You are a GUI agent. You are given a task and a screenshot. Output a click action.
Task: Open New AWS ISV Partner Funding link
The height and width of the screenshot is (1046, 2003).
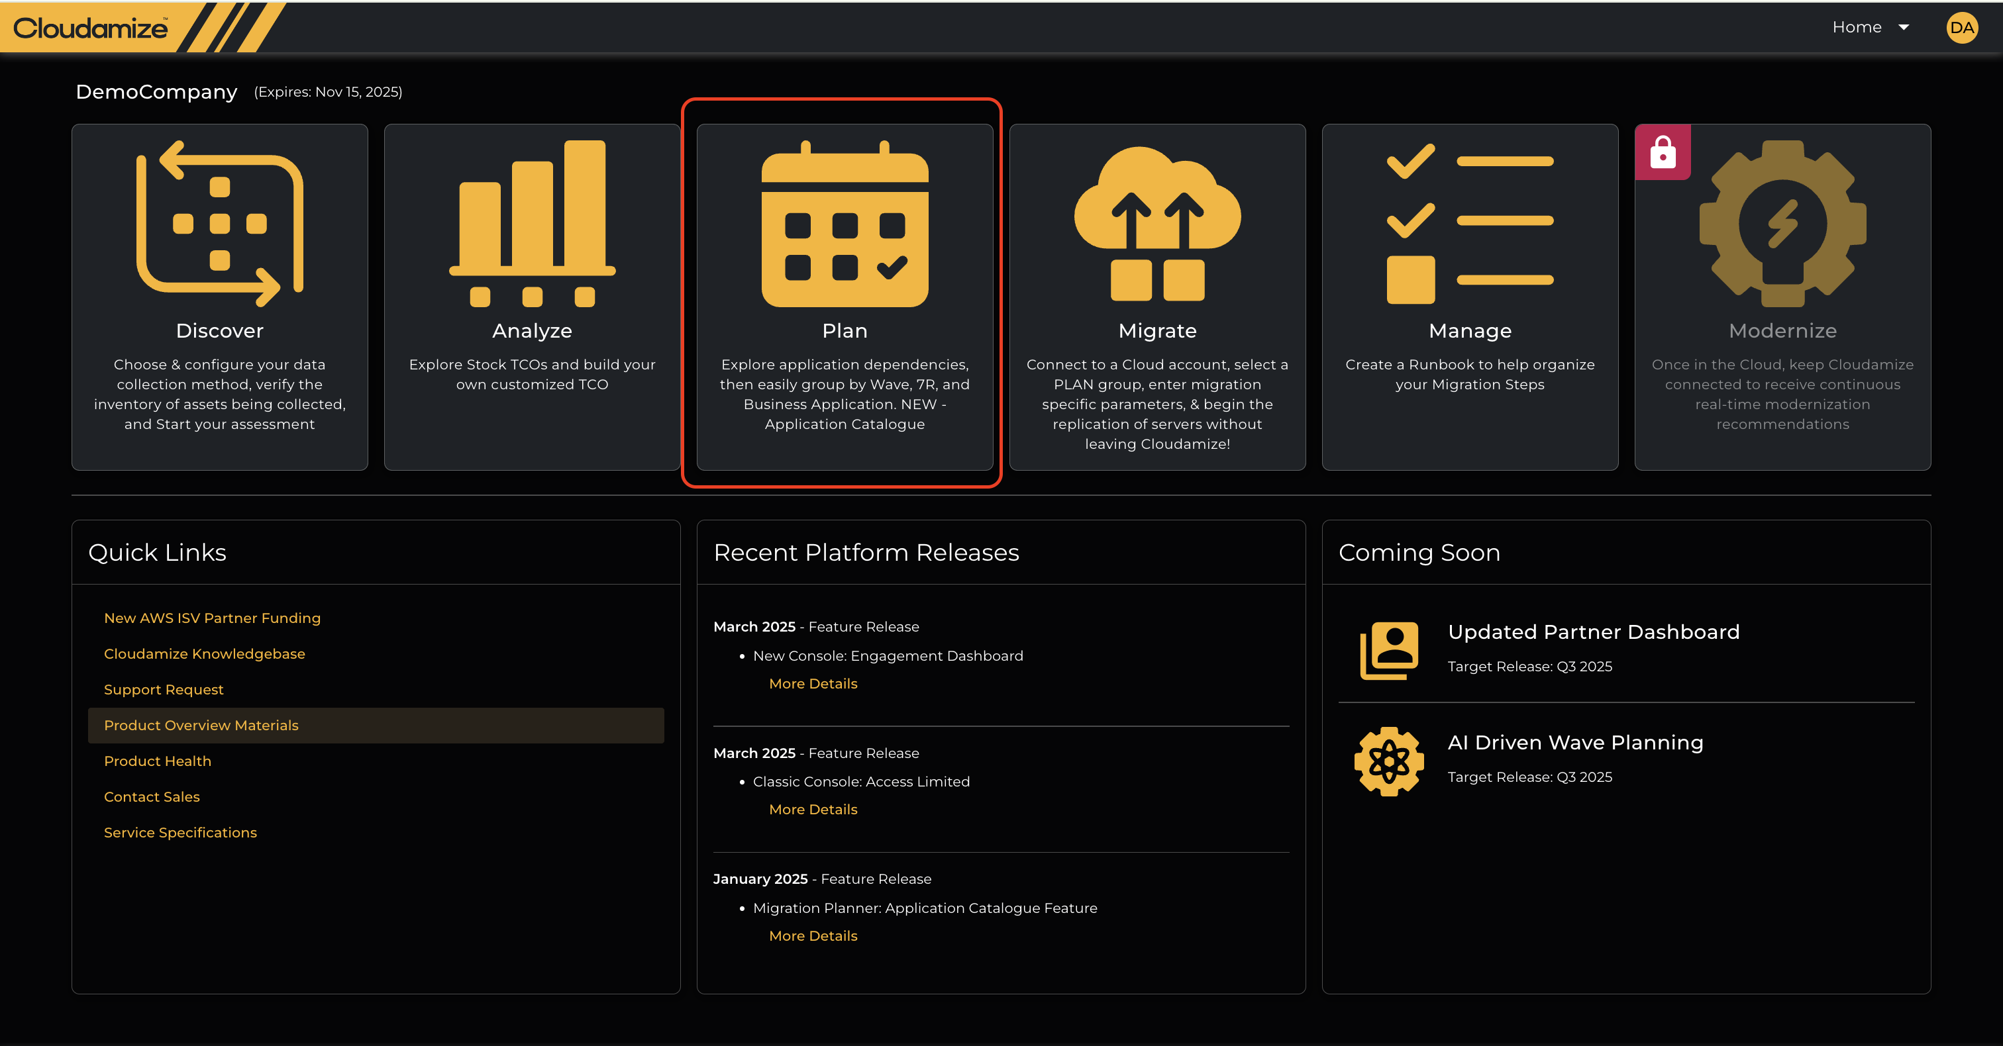click(x=212, y=618)
